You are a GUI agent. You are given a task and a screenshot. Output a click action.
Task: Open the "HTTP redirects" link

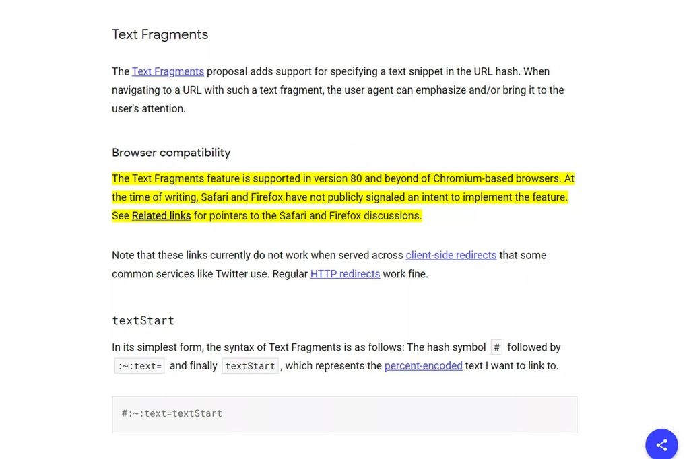click(x=345, y=273)
